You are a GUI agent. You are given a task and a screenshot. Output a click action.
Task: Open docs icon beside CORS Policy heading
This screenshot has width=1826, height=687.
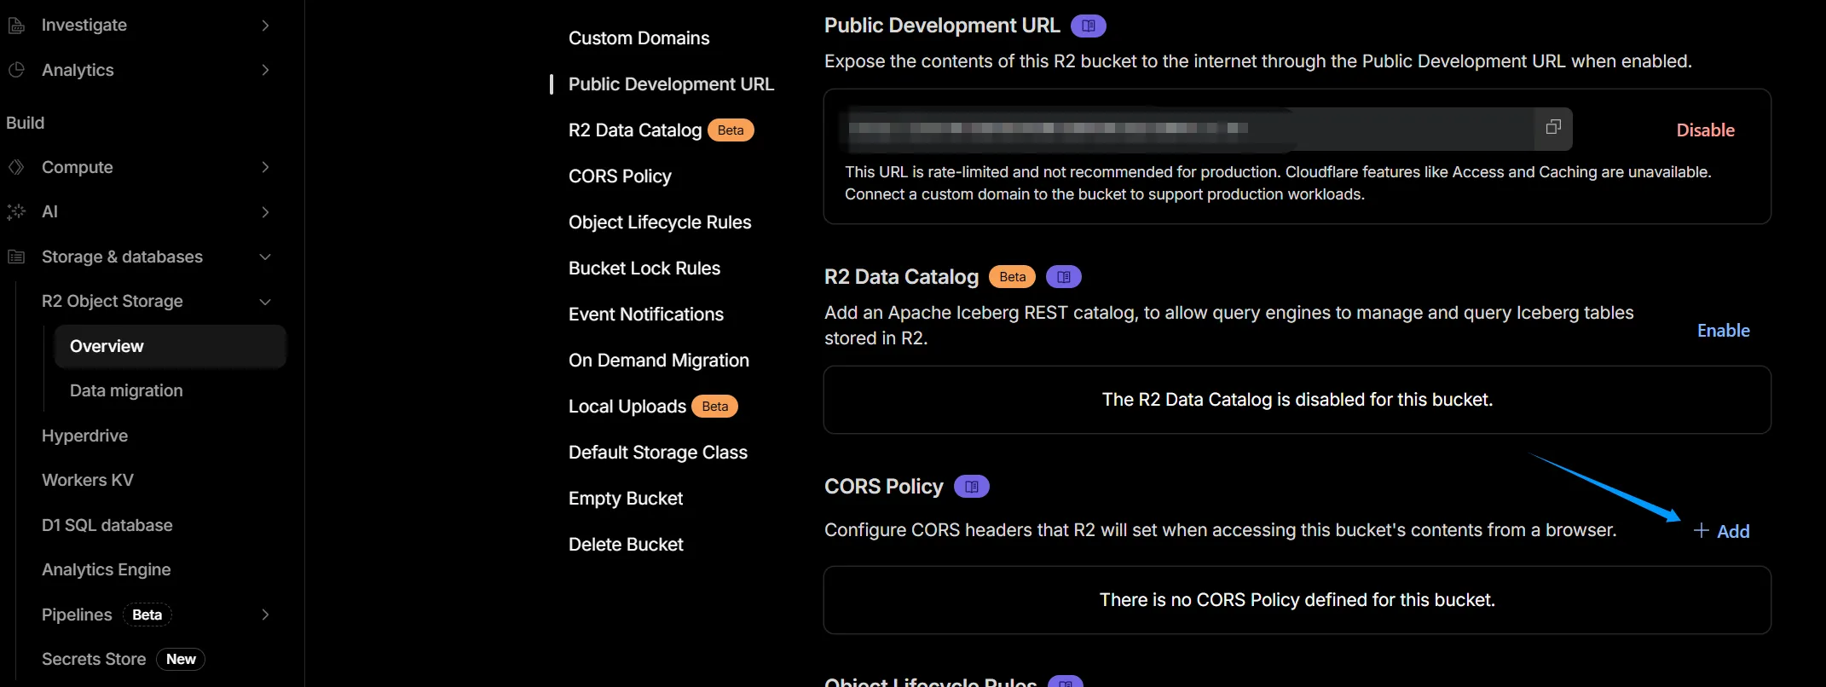coord(972,487)
